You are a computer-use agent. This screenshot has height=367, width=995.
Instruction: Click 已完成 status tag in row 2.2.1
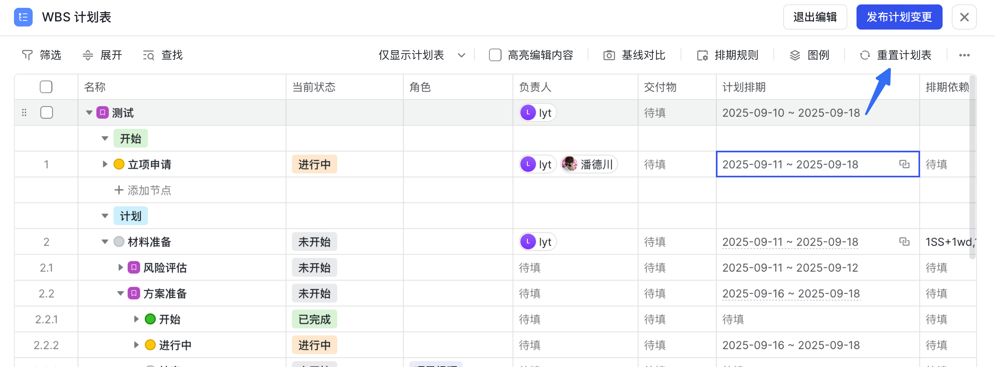314,319
